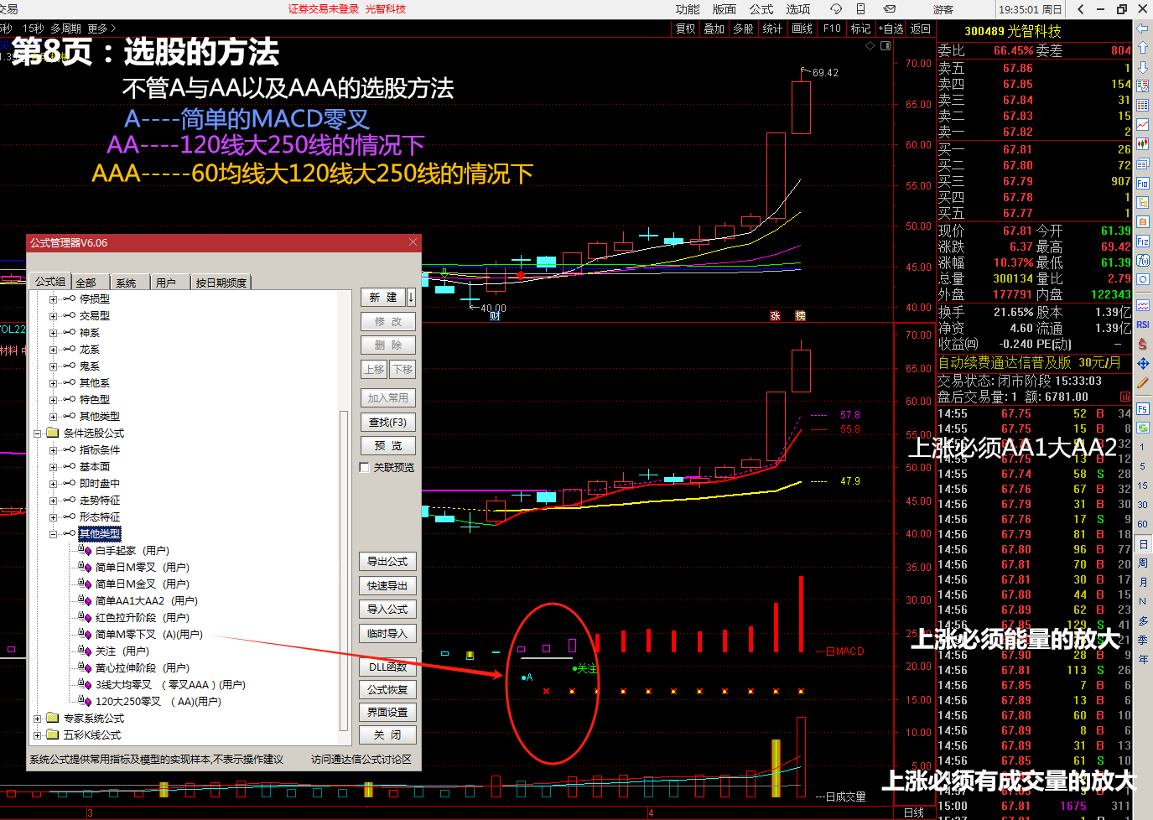Switch to the 公式组 tab
The height and width of the screenshot is (820, 1153).
point(50,282)
